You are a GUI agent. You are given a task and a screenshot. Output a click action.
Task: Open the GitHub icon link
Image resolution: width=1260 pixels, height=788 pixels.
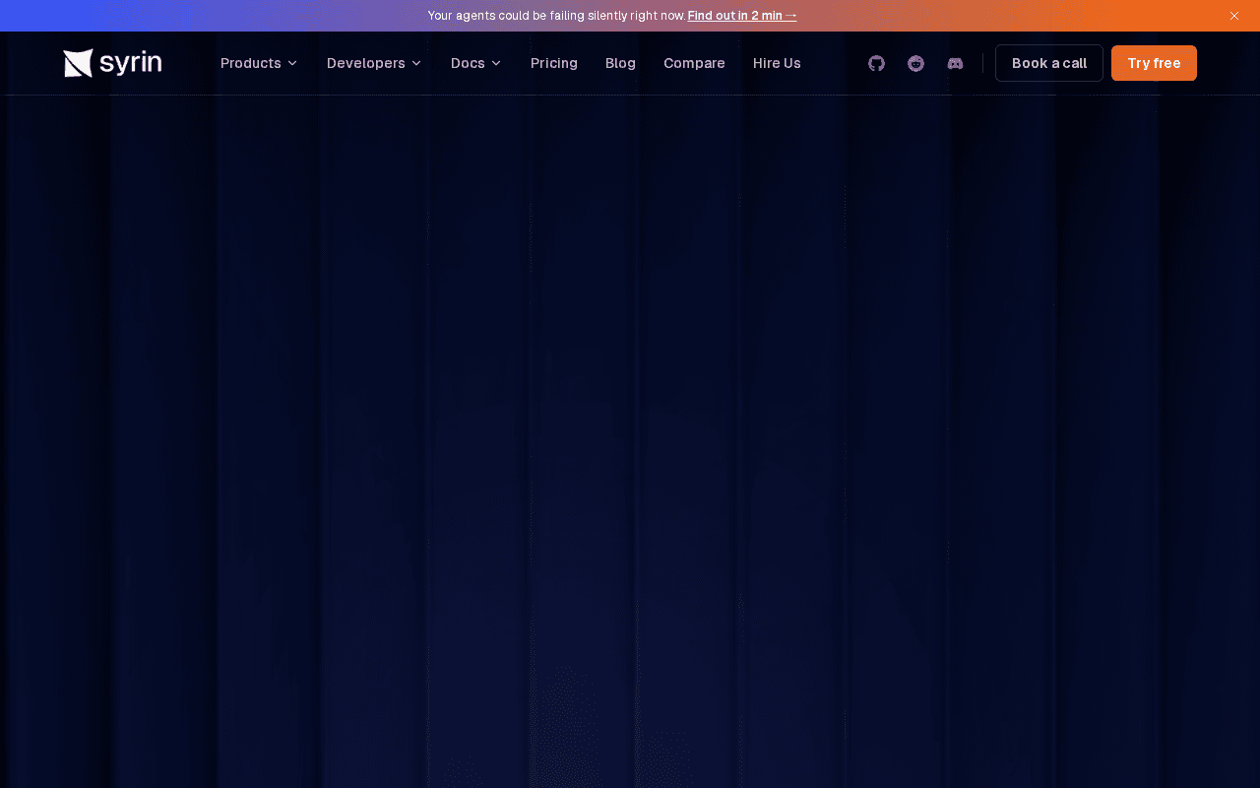coord(876,63)
